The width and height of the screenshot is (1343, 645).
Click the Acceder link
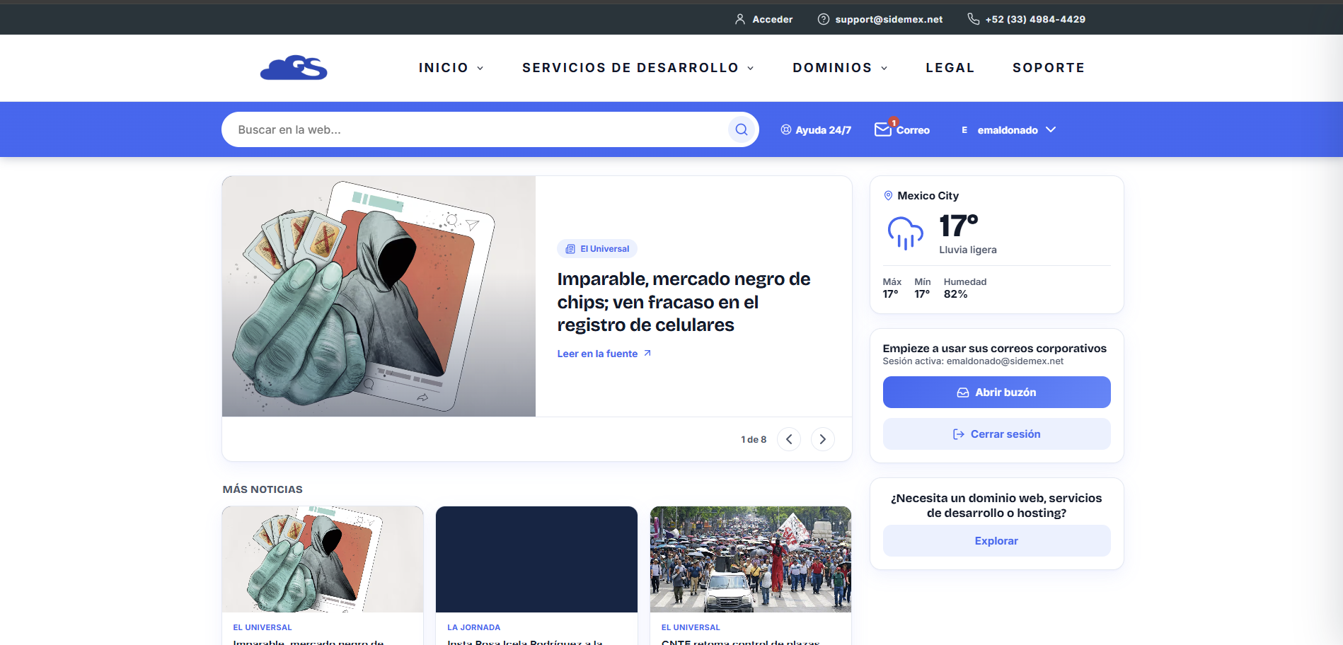click(773, 19)
